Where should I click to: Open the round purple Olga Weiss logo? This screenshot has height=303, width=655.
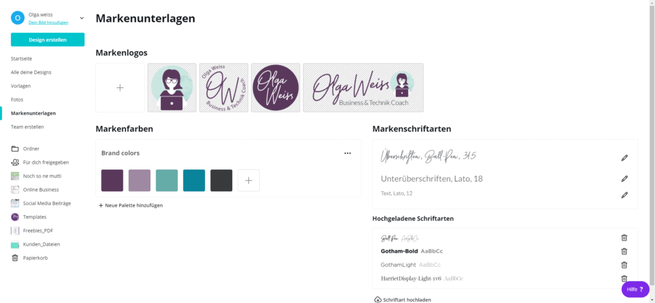click(x=276, y=88)
